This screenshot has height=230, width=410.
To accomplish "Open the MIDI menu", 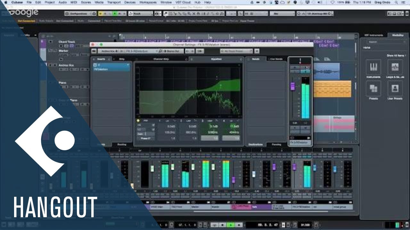I will click(x=74, y=2).
